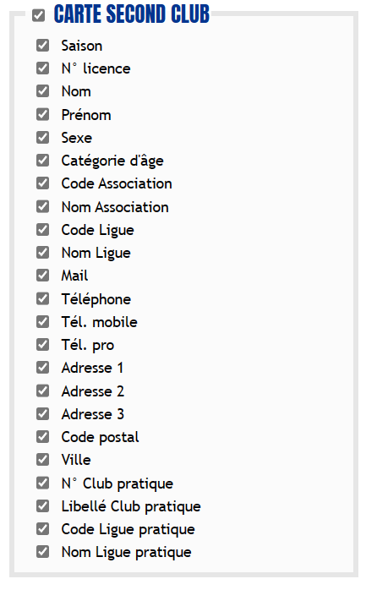Viewport: 366px width, 590px height.
Task: Uncheck the Code Ligue checkbox
Action: pos(43,230)
